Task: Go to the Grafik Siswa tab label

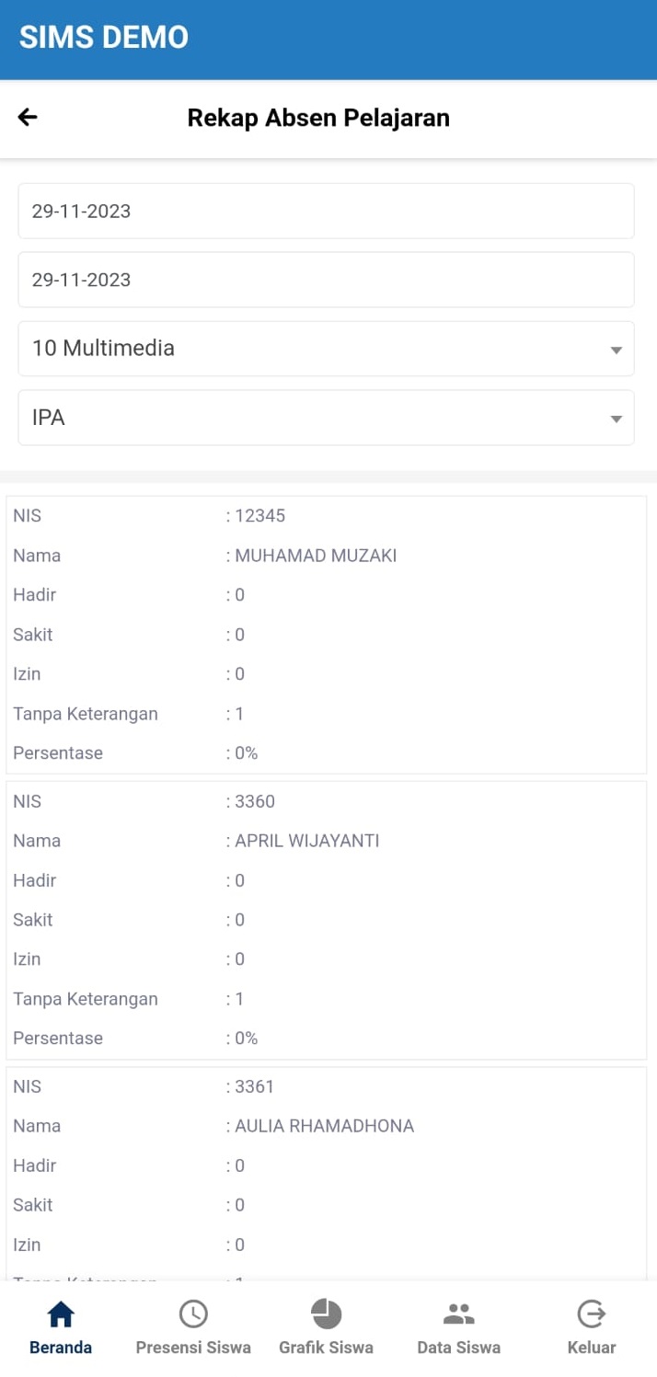Action: point(326,1348)
